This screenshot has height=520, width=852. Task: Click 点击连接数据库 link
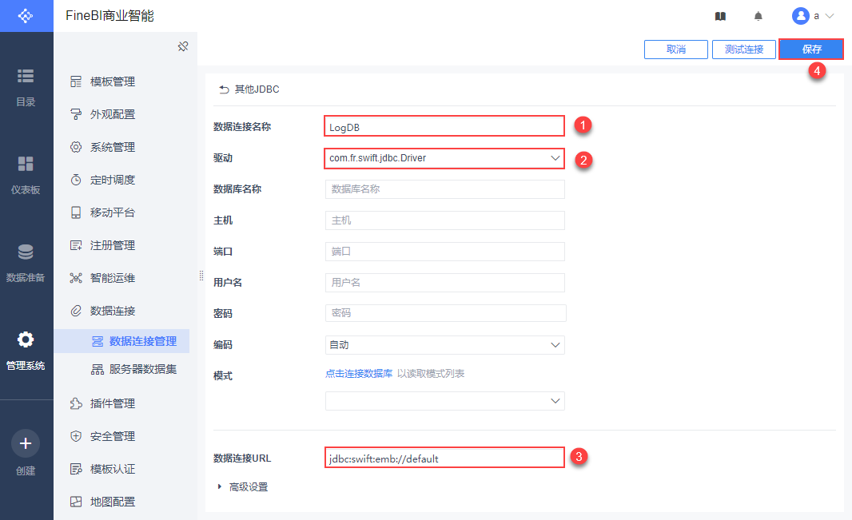click(x=359, y=374)
